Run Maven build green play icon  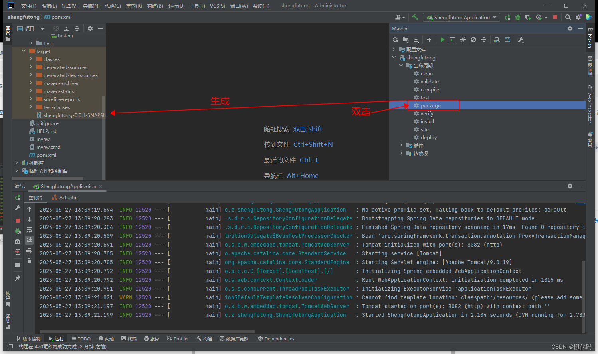pyautogui.click(x=442, y=40)
